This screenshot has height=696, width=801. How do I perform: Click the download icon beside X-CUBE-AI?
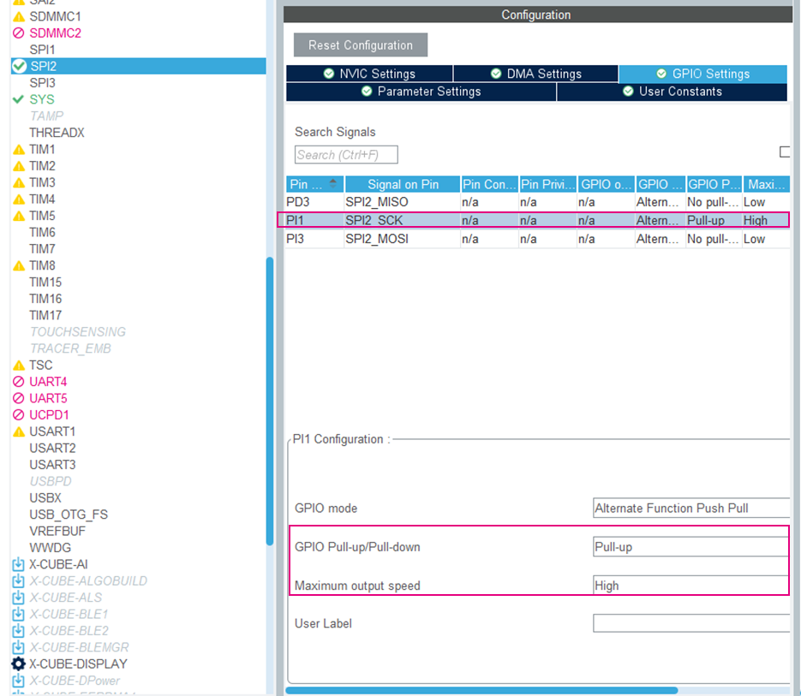[x=18, y=564]
